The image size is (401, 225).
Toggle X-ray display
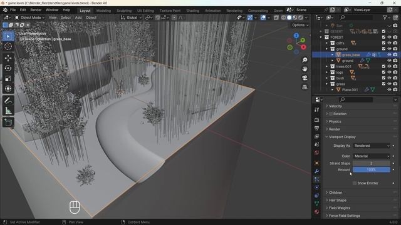coord(276,17)
